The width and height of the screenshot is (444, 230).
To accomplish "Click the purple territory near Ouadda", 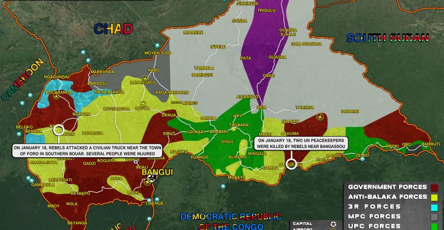I will pyautogui.click(x=261, y=55).
